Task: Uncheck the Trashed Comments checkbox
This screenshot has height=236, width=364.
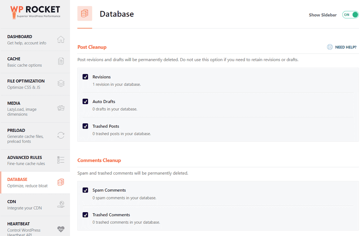Action: [85, 215]
